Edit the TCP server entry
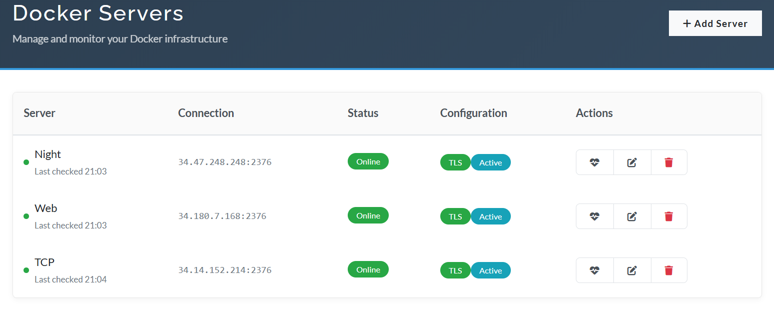Viewport: 774px width, 318px height. (x=632, y=270)
